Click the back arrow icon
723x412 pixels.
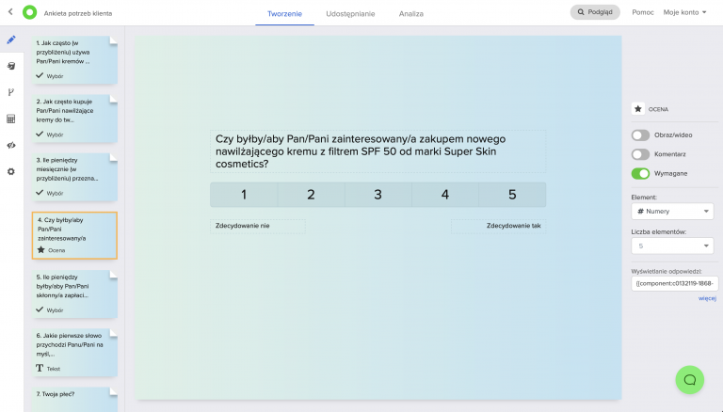click(x=11, y=13)
